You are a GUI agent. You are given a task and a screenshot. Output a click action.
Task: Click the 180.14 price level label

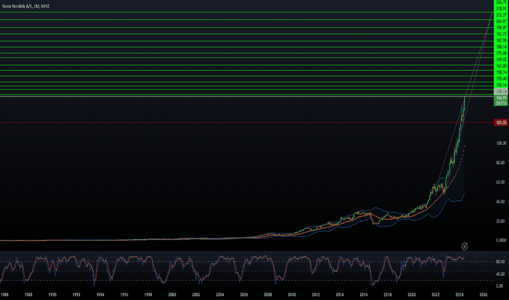pyautogui.click(x=501, y=47)
